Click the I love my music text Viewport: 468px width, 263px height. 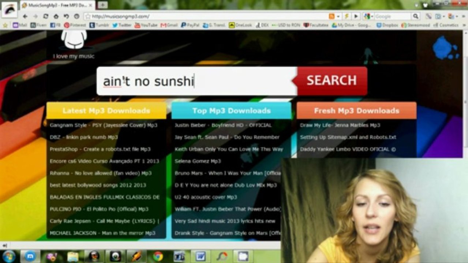(x=74, y=56)
